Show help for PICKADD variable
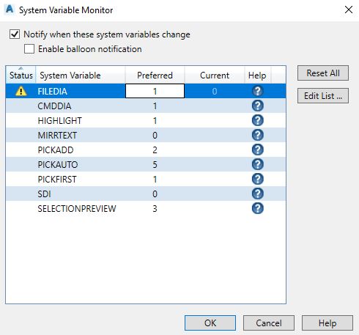 coord(258,150)
